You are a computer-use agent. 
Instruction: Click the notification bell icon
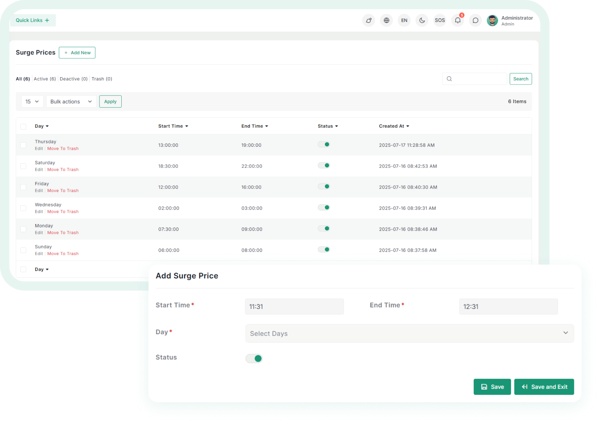click(457, 20)
